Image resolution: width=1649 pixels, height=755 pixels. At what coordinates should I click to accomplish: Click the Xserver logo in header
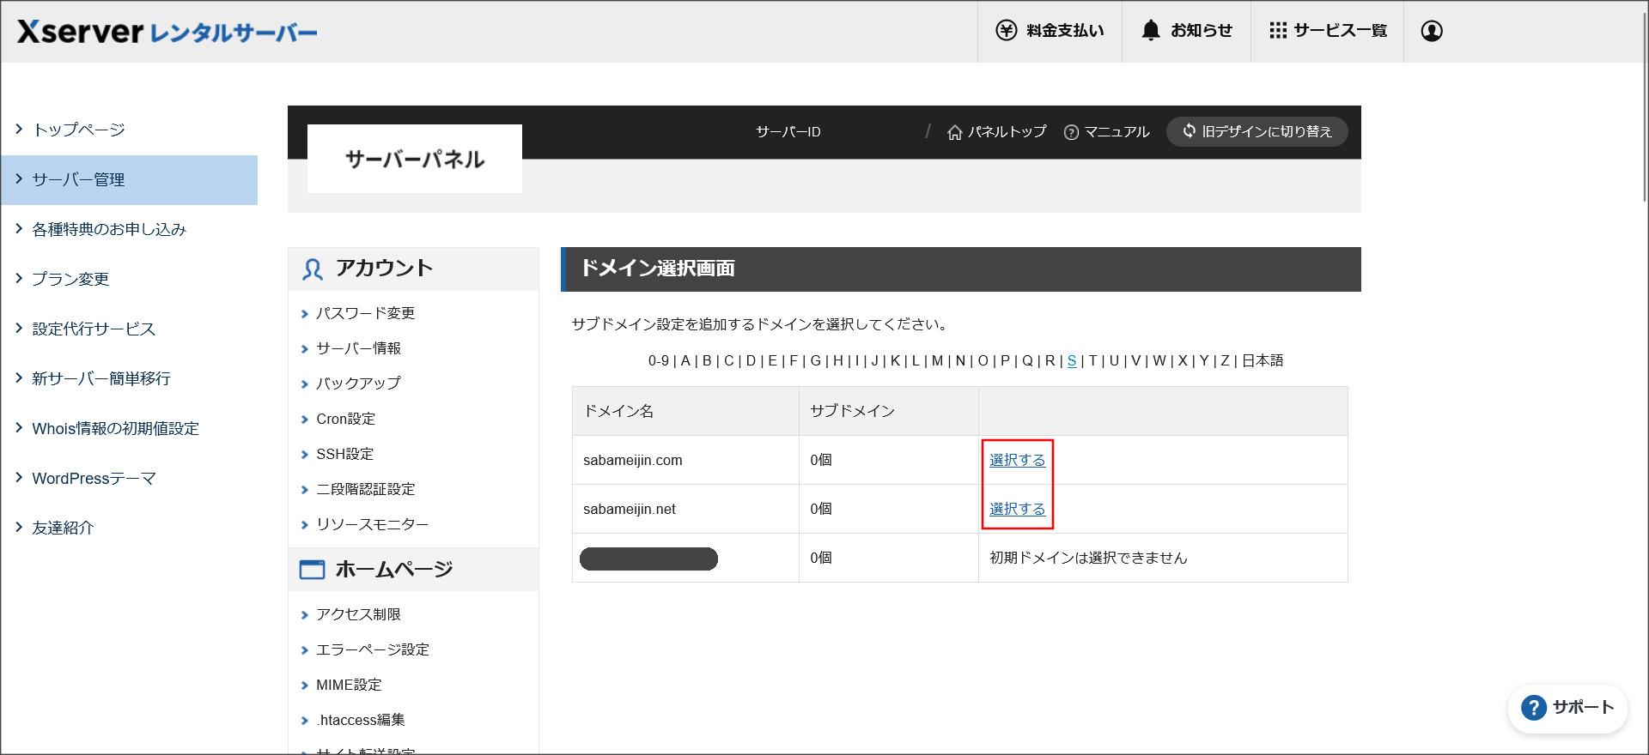point(167,32)
